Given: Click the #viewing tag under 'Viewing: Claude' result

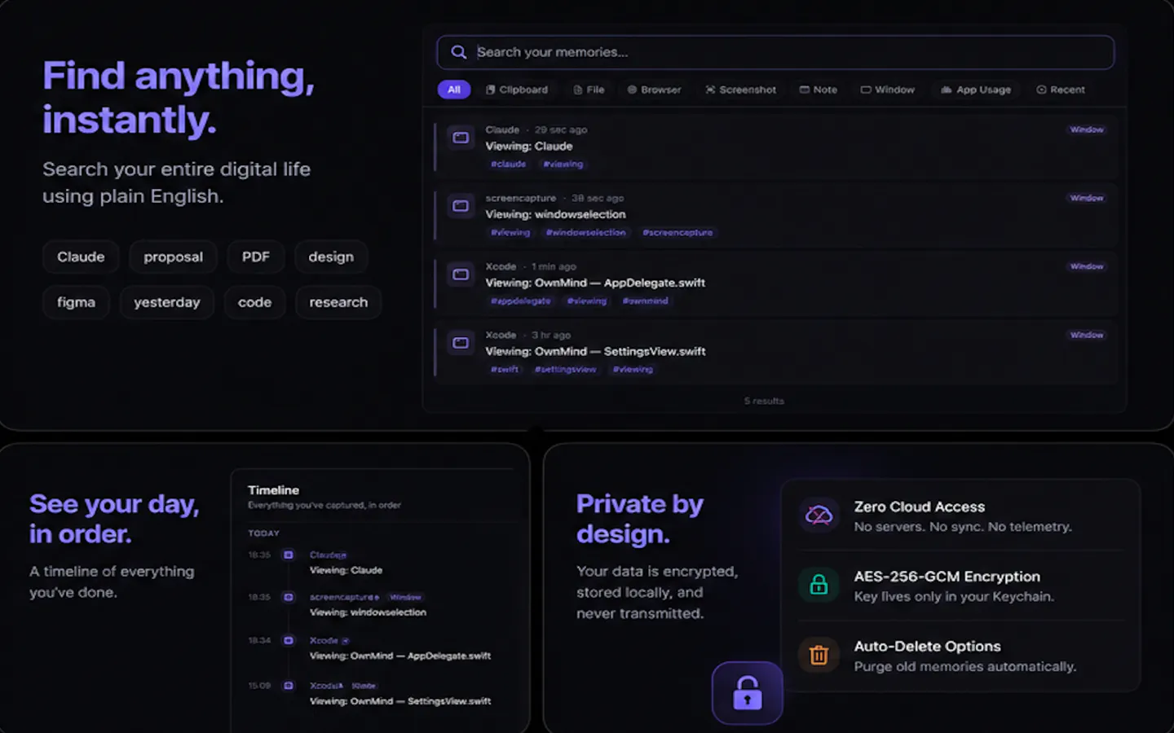Looking at the screenshot, I should (x=563, y=164).
